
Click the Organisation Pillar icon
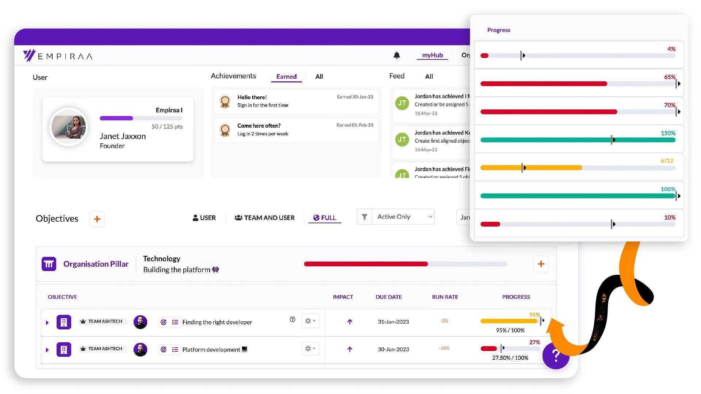[x=49, y=264]
